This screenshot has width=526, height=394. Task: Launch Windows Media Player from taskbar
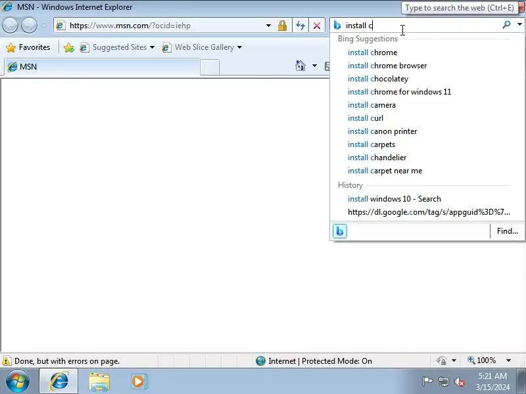click(139, 382)
